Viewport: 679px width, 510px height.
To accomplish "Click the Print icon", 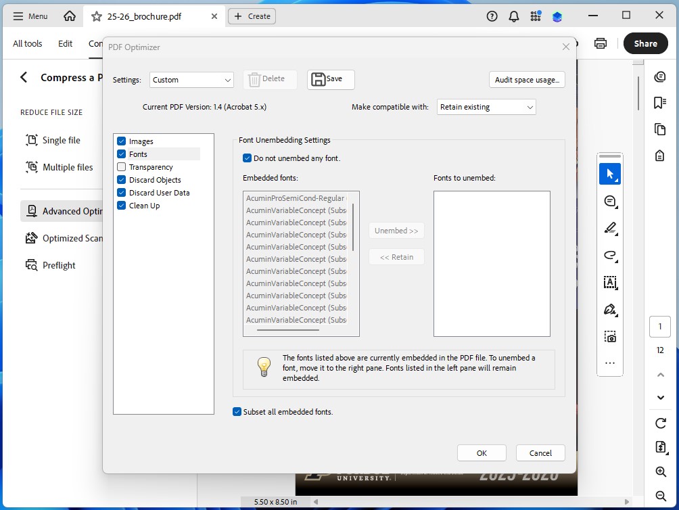I will pyautogui.click(x=600, y=43).
